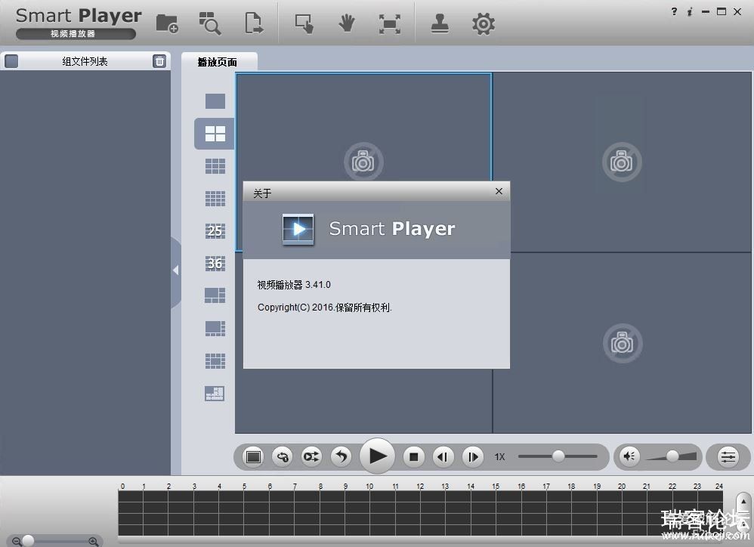Open the stamp watermark tool
Image resolution: width=754 pixels, height=547 pixels.
point(440,23)
